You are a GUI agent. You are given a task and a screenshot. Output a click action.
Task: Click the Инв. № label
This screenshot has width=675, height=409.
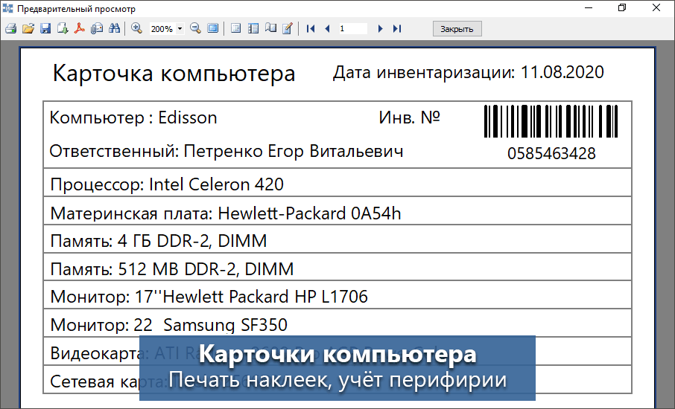pos(409,117)
